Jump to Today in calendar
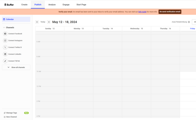Viewport: 196px width, 120px height. pyautogui.click(x=43, y=22)
